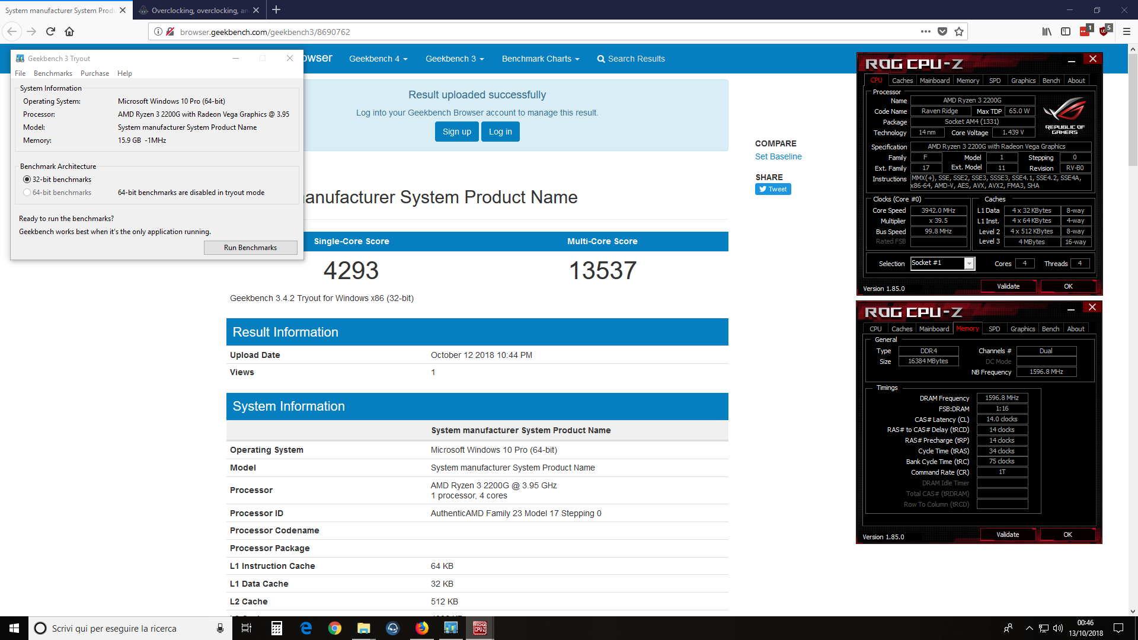Open Task View on the taskbar
1138x640 pixels.
click(x=247, y=628)
